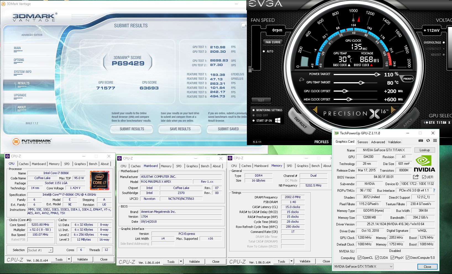This screenshot has height=274, width=452.
Task: Open the Validation tab in GPU-Z
Action: point(394,142)
